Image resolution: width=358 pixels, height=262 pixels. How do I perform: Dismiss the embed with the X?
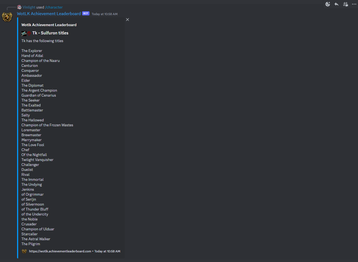[128, 20]
